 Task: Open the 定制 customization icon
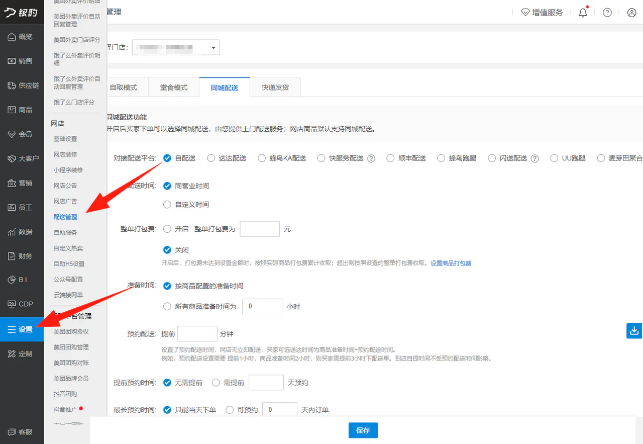pos(12,354)
